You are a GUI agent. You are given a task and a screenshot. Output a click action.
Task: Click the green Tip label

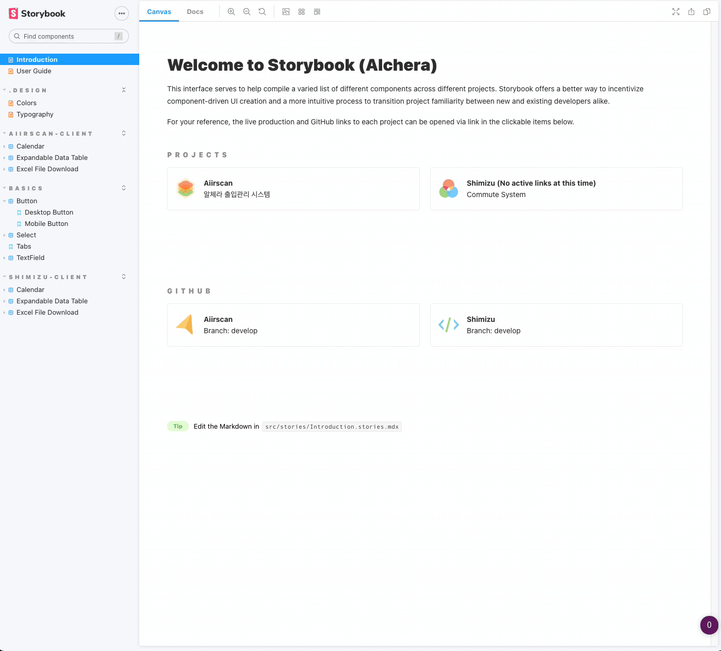[x=178, y=426]
